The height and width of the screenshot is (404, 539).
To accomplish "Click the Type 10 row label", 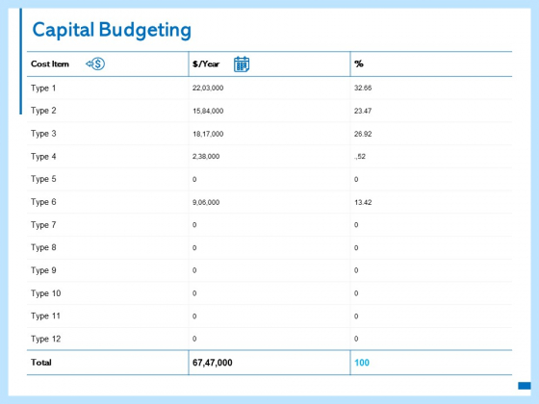I will click(46, 293).
